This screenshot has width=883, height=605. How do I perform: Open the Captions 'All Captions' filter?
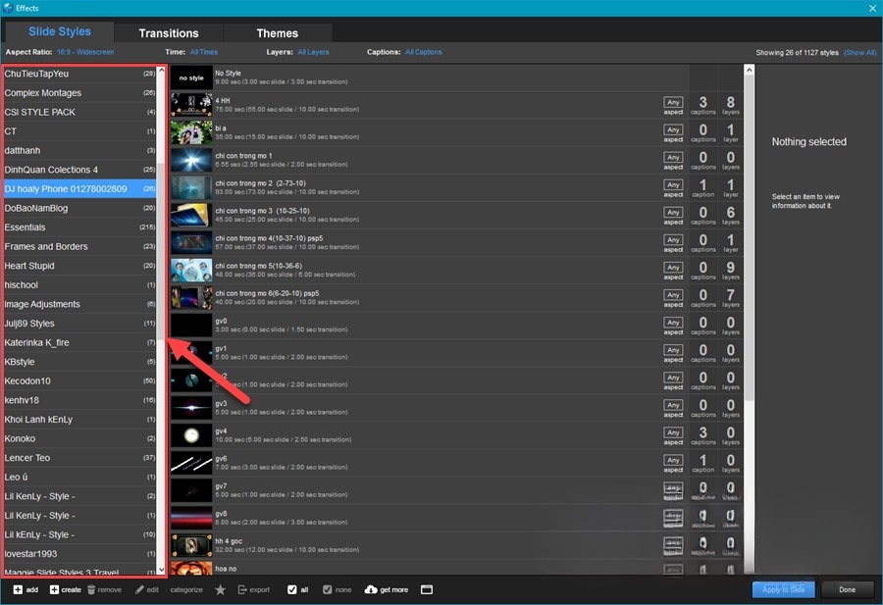[423, 52]
